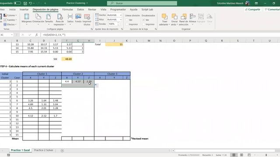Click in the Buscar search box

click(x=142, y=3)
